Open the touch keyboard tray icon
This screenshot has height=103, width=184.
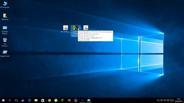tap(172, 100)
